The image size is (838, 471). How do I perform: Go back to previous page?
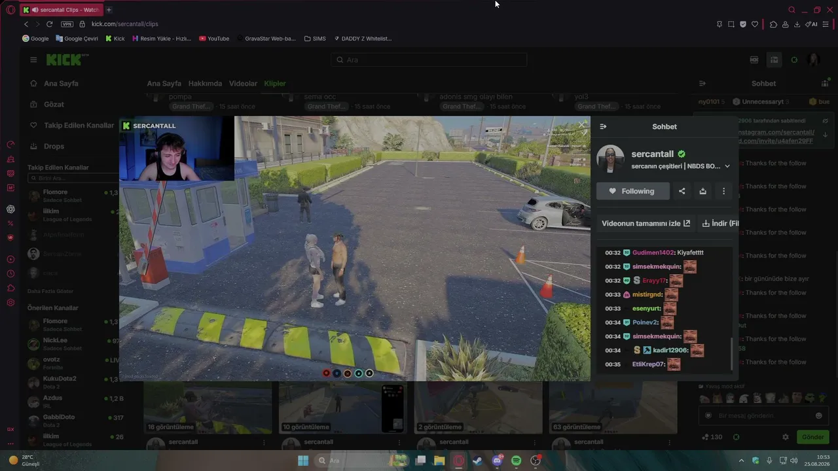(26, 24)
